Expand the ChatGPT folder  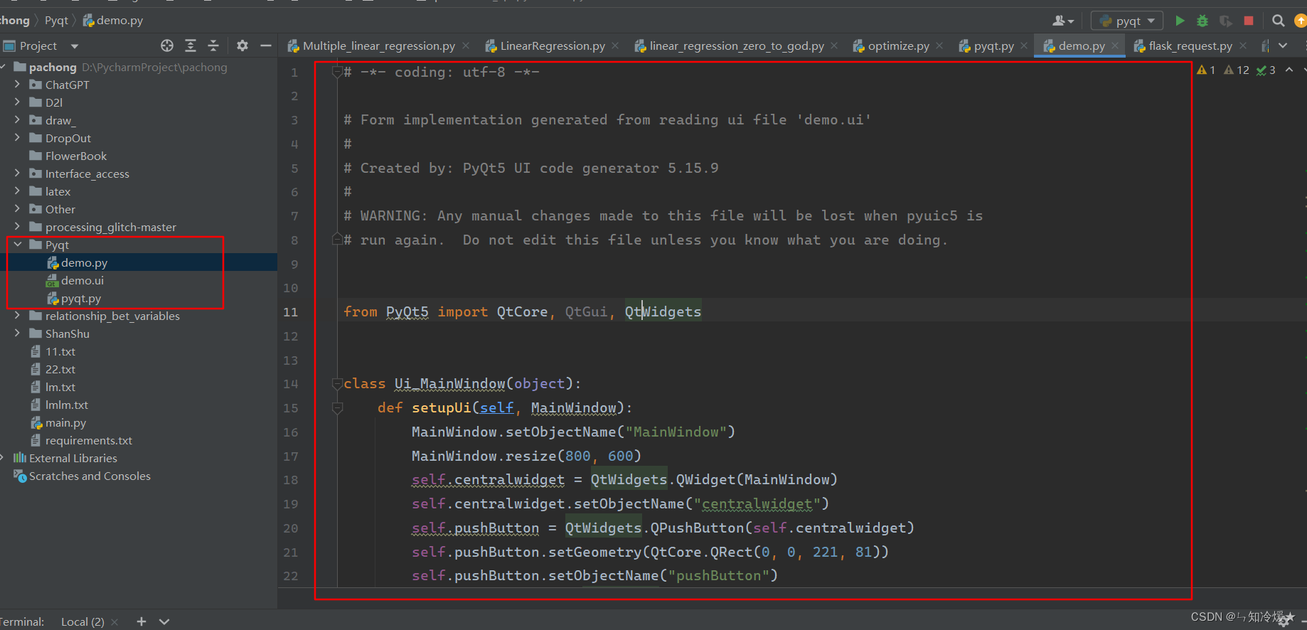click(18, 85)
